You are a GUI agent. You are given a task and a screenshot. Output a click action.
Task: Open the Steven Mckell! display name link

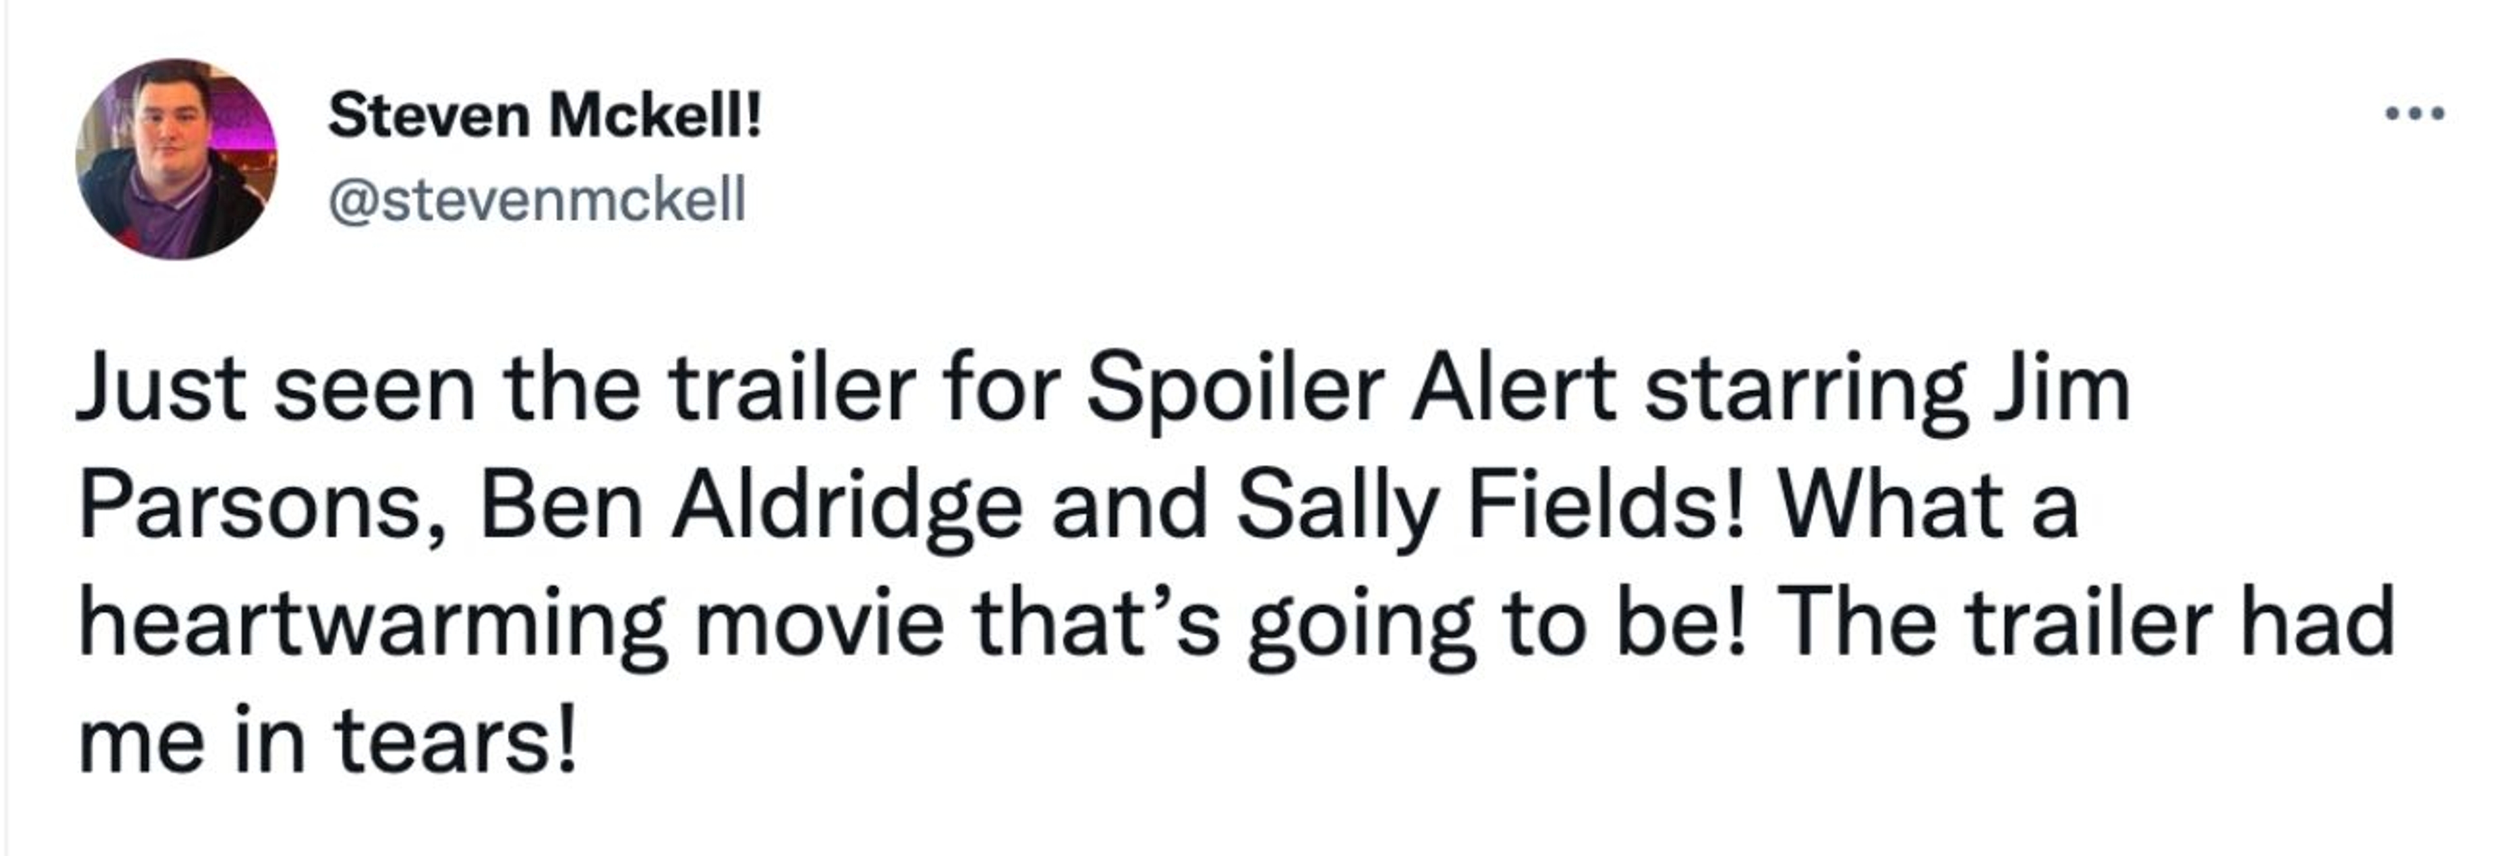544,117
